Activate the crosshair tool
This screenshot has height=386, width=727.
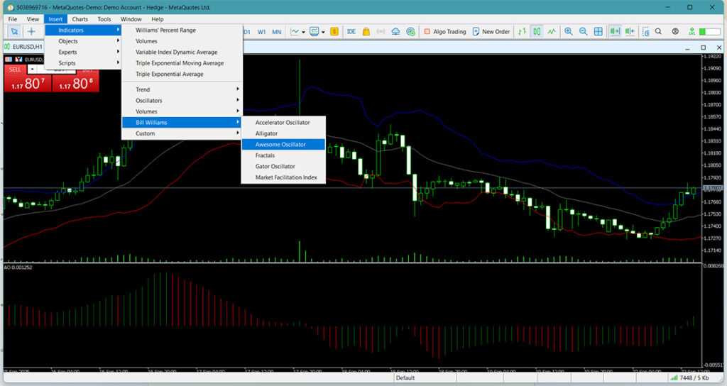tap(31, 32)
